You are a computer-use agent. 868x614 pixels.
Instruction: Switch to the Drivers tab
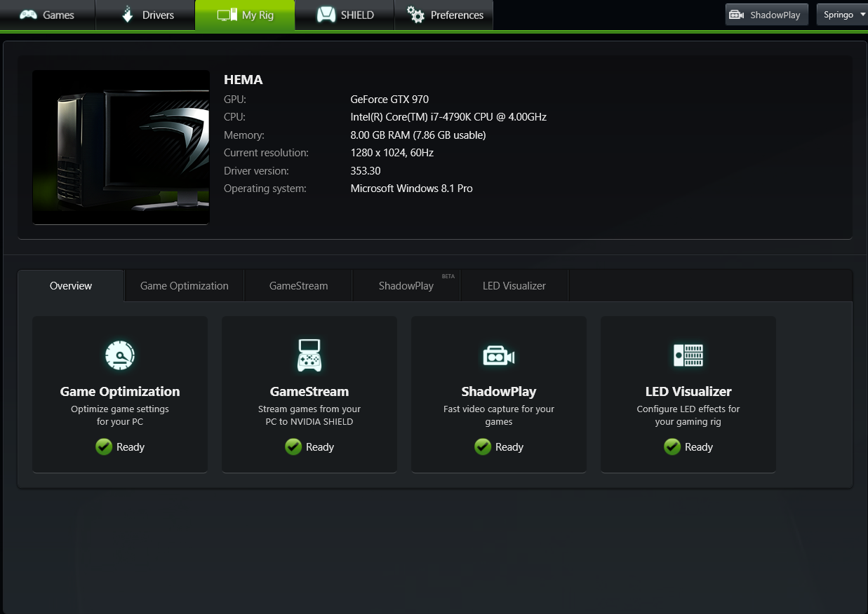pyautogui.click(x=145, y=15)
